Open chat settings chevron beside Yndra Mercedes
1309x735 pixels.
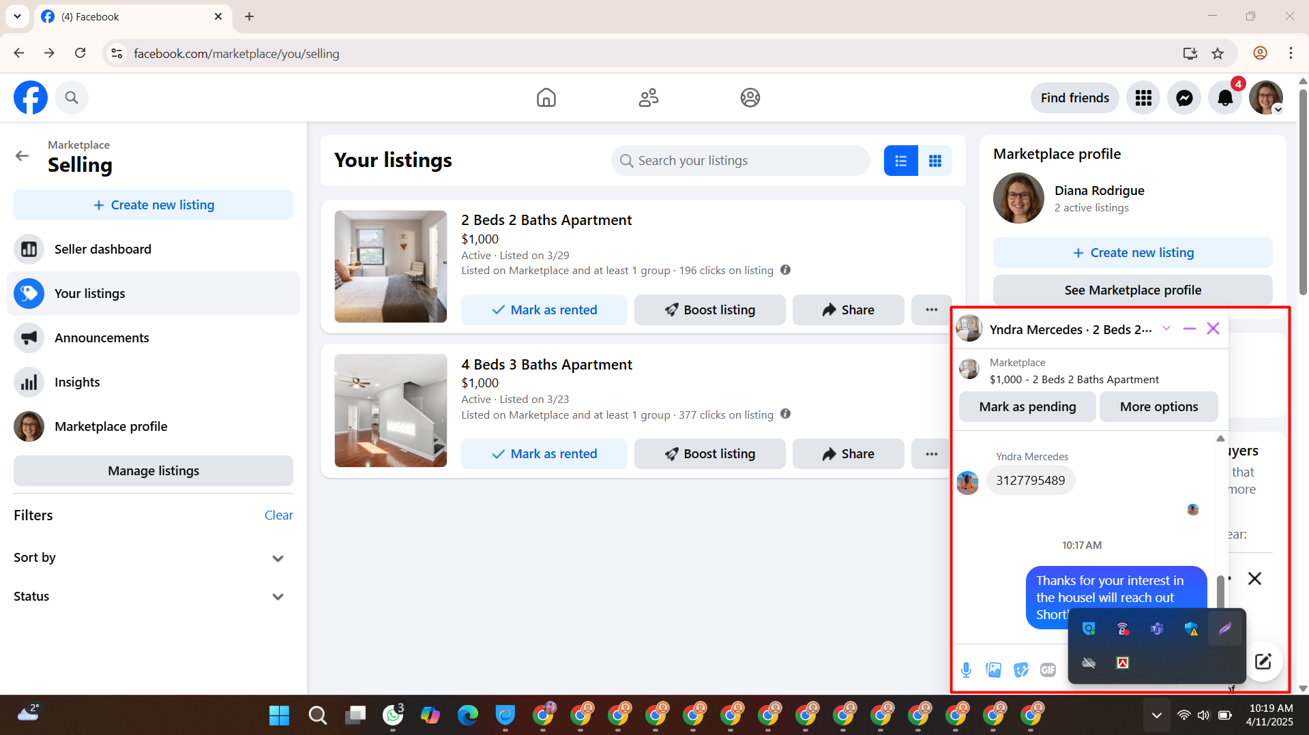click(x=1166, y=329)
